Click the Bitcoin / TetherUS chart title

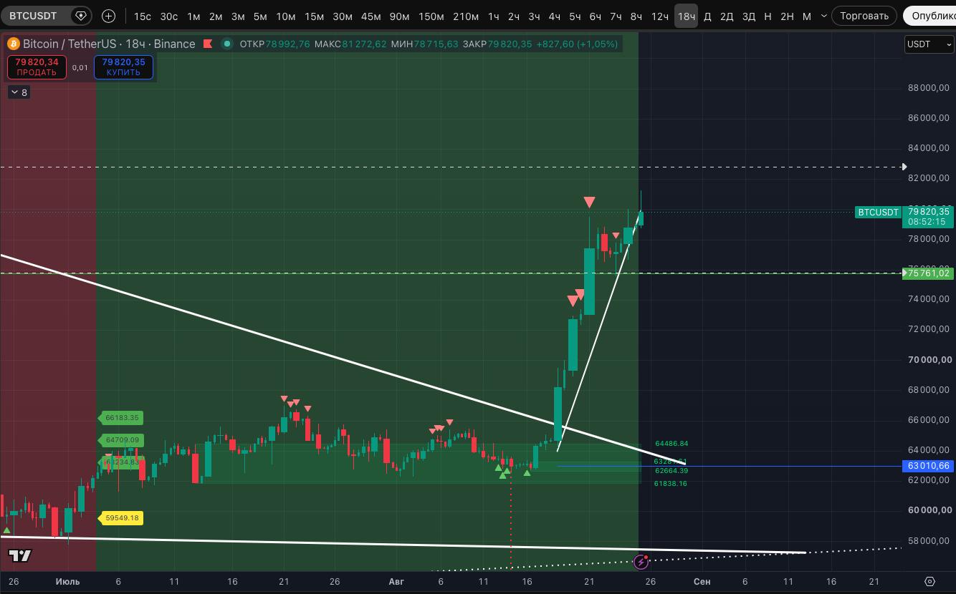click(109, 44)
